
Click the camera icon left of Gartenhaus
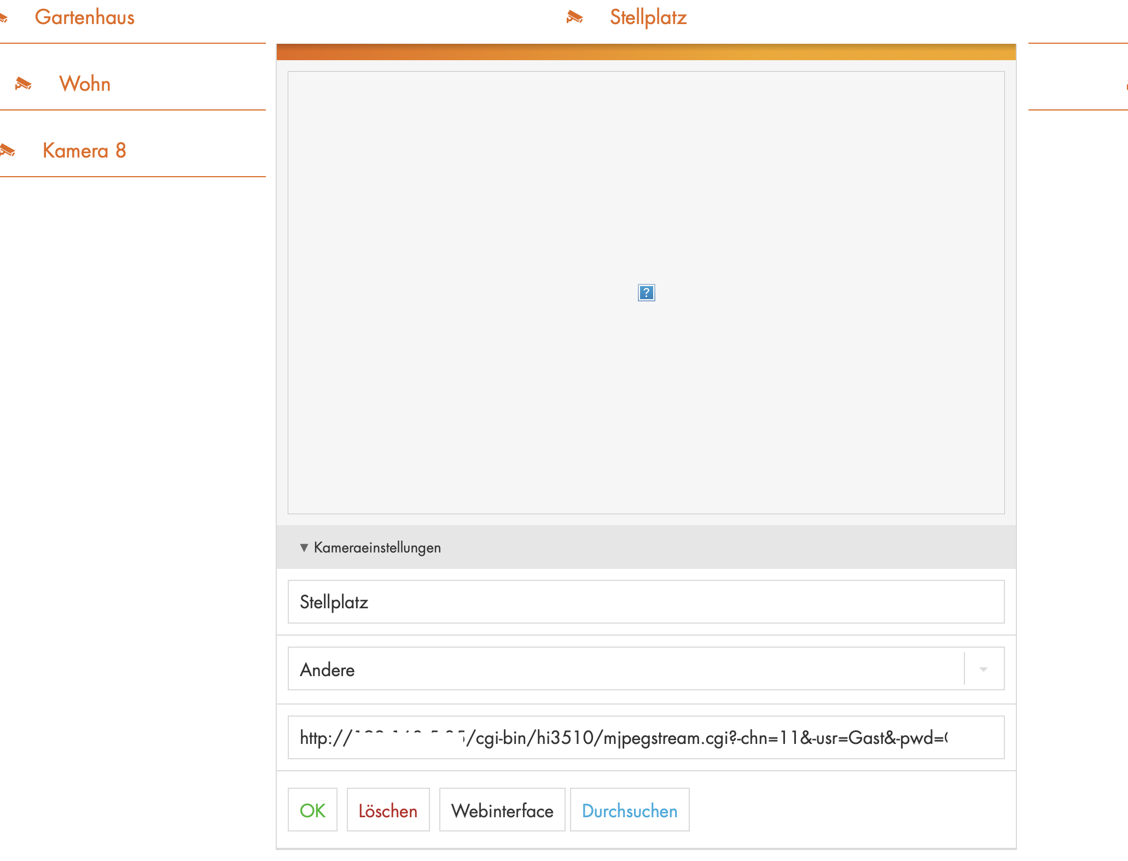[3, 18]
